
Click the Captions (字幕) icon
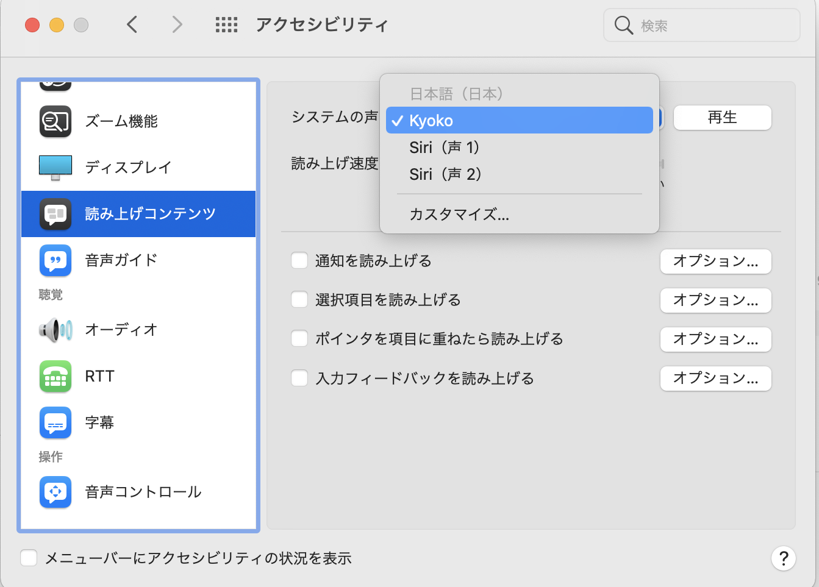point(55,422)
